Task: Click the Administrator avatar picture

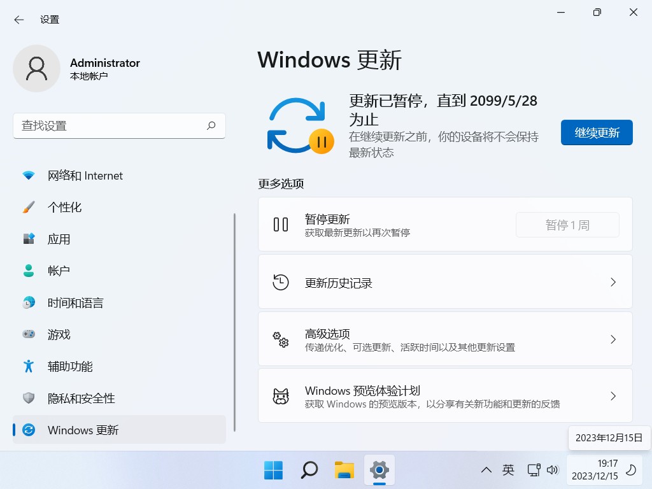Action: click(36, 69)
